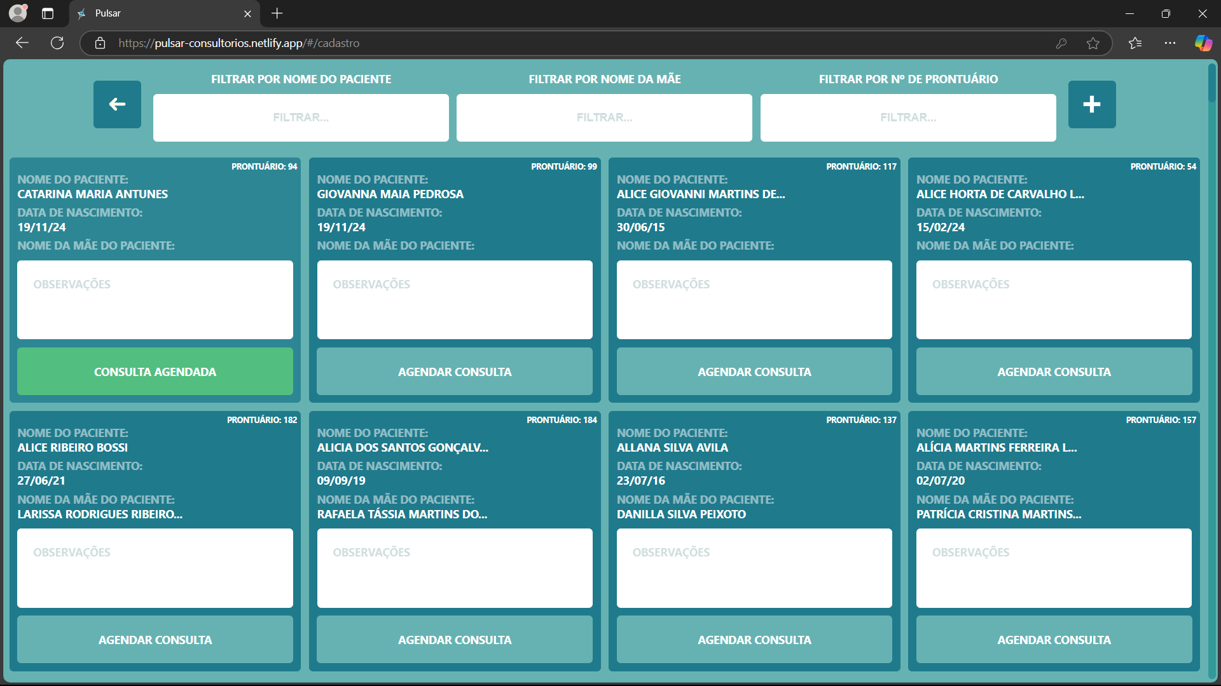Click mother name PATRÍCIA CRISTINA MARTINS...

click(x=998, y=514)
